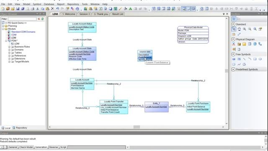This screenshot has width=268, height=151.
Task: Expand the Planning folder in browser
Action: coord(3,26)
